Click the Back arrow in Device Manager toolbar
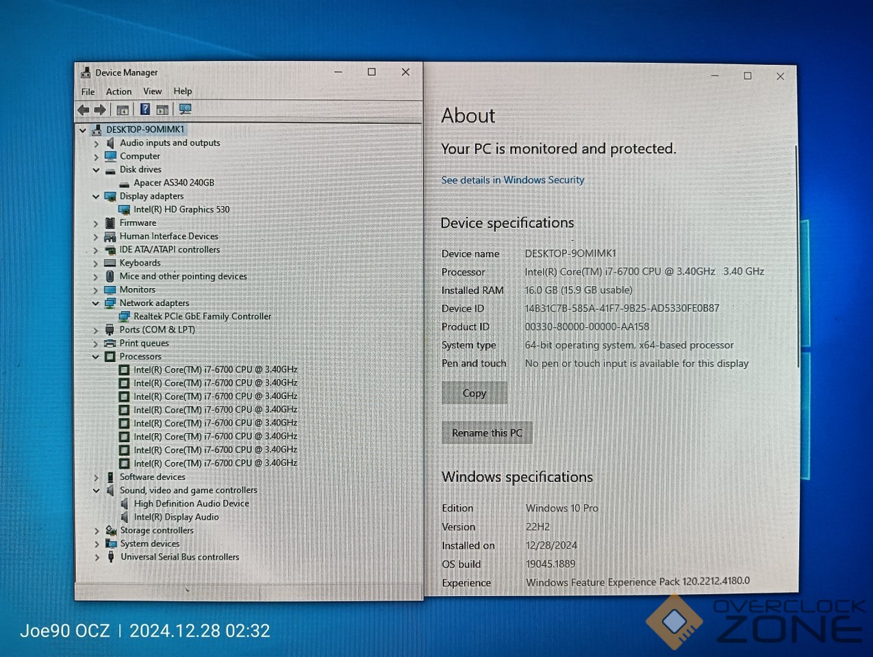Viewport: 873px width, 657px height. (x=84, y=109)
